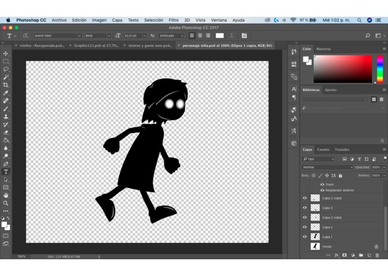Select the Paint Bucket tool
Viewport: 388px width, 276px height.
pos(6,140)
